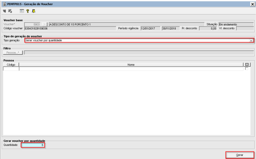Open the Tipo geração dropdown
This screenshot has height=159, width=256.
click(251, 40)
